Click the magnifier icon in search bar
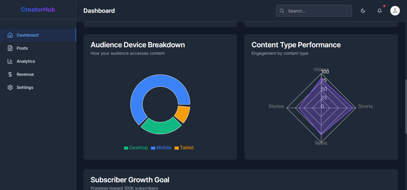This screenshot has height=190, width=407. pos(282,11)
